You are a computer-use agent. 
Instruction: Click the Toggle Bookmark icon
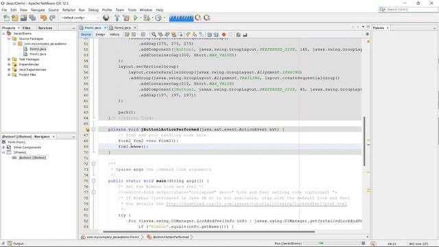[x=201, y=35]
